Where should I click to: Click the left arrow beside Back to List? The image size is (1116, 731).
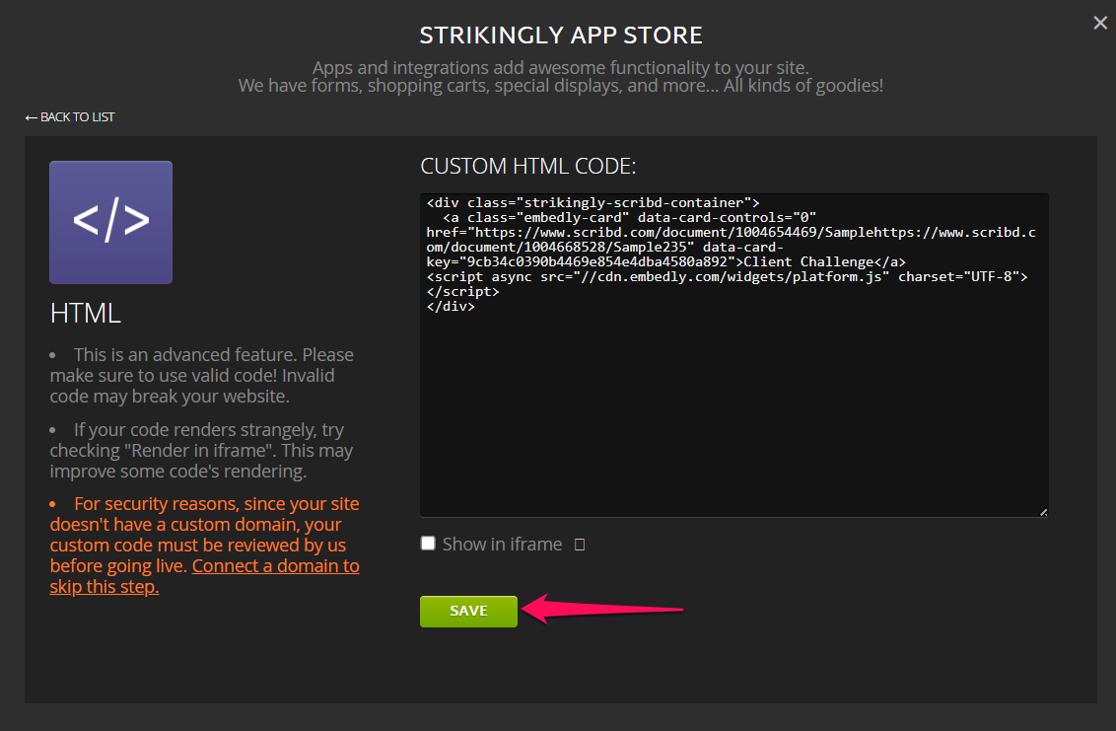pos(31,117)
